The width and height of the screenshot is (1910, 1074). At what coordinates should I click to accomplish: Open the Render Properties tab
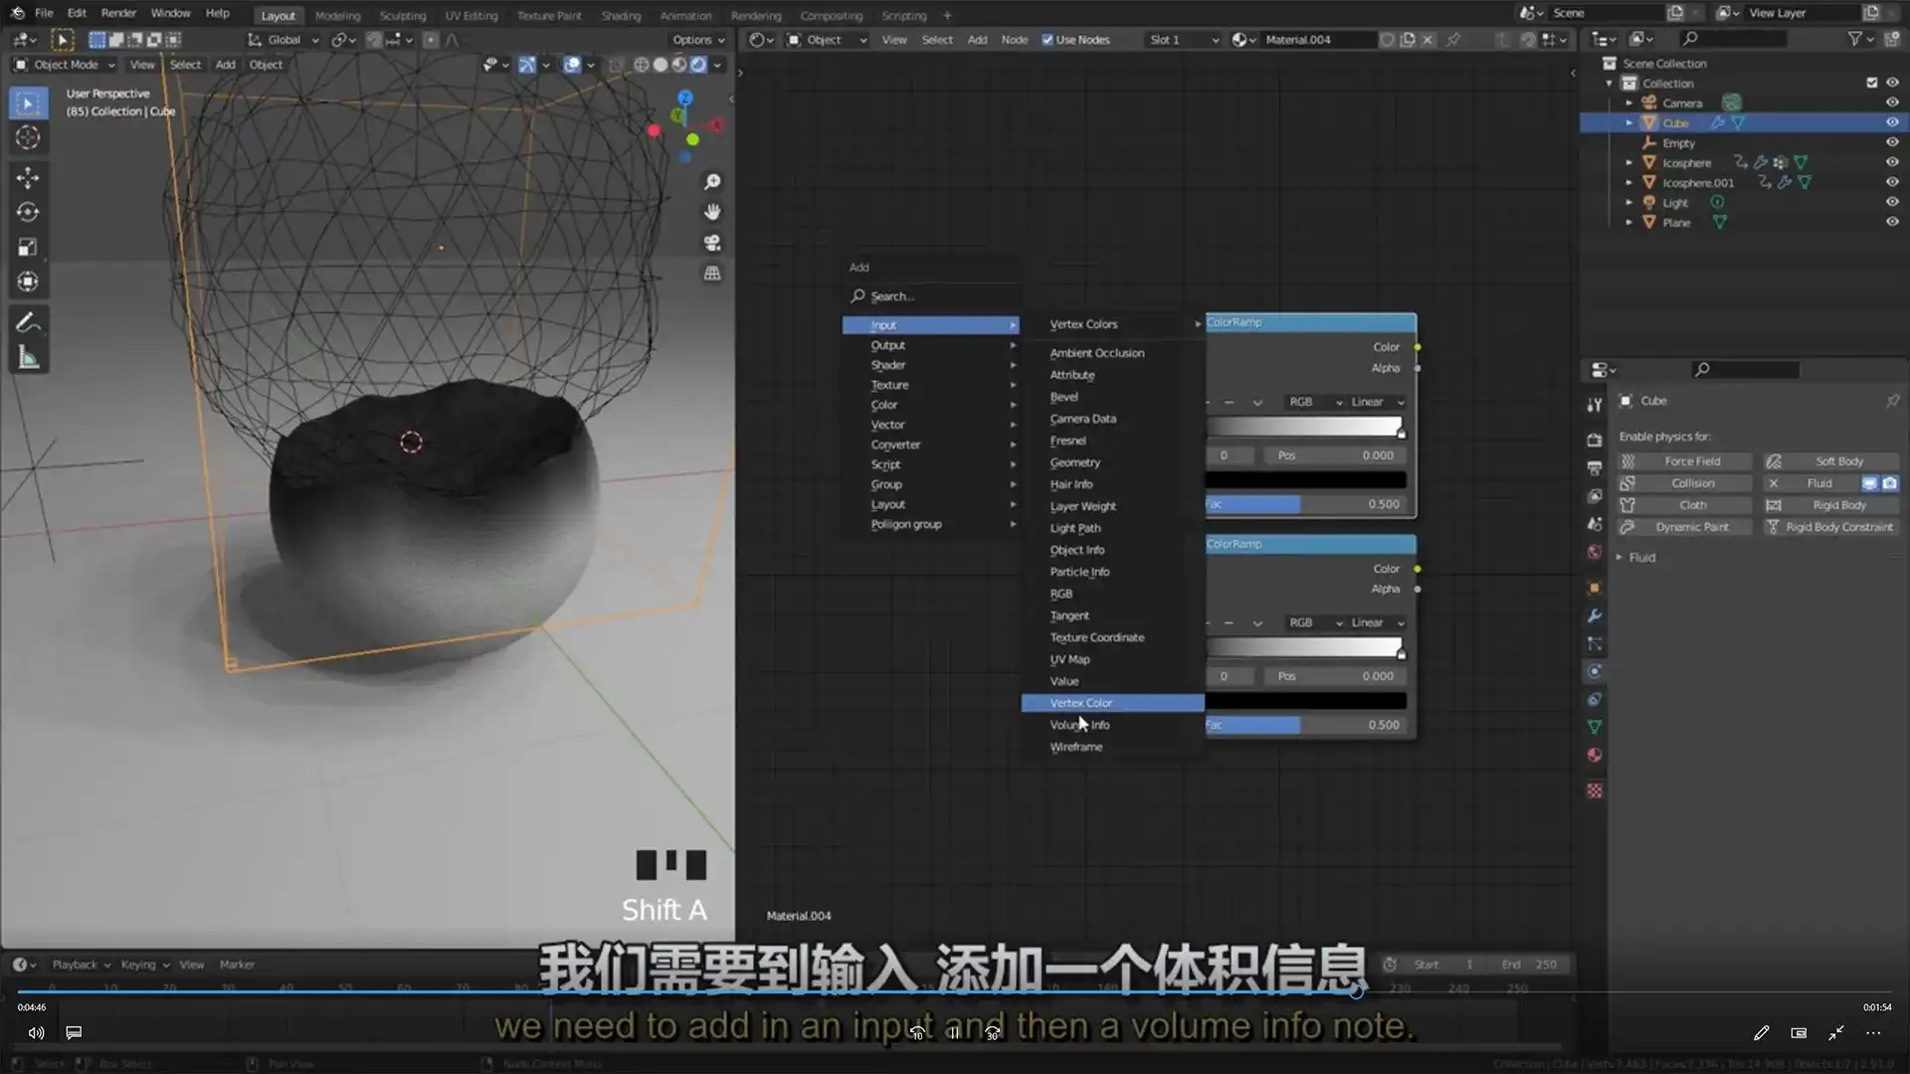pyautogui.click(x=1595, y=438)
